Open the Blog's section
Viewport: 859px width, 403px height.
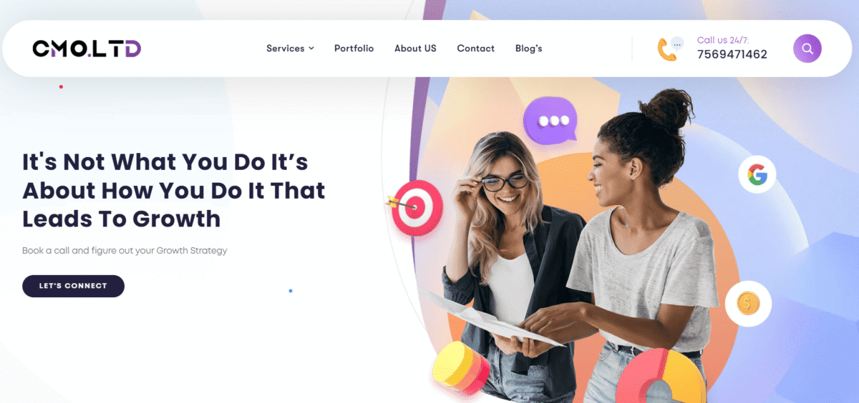point(528,49)
